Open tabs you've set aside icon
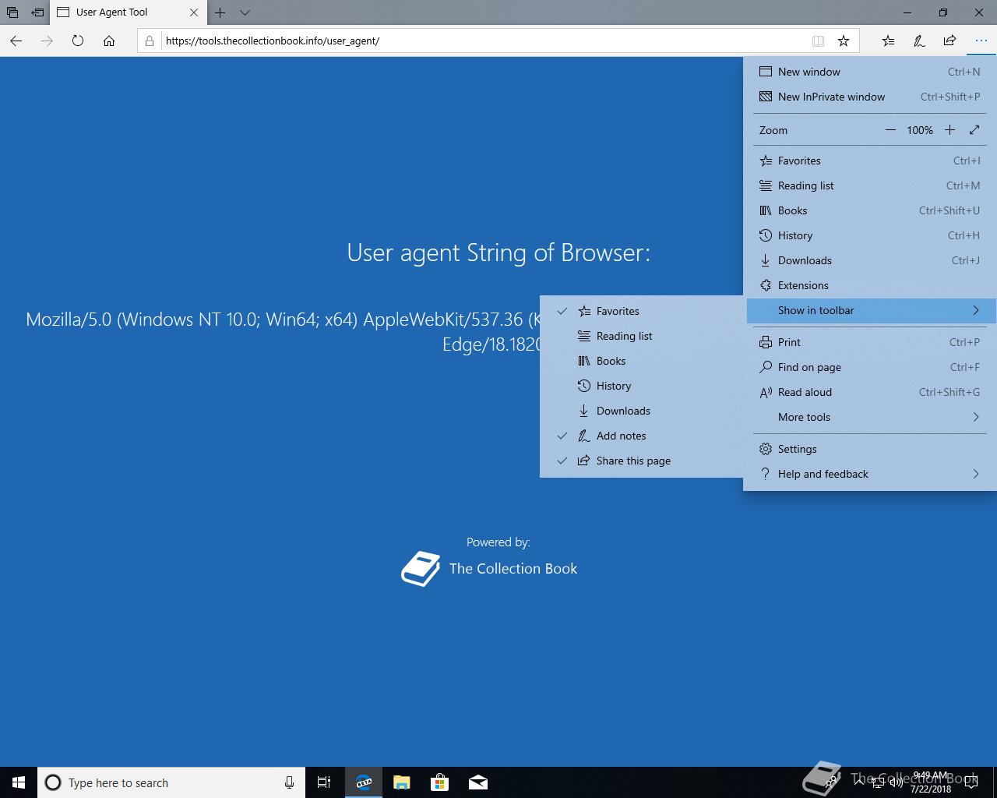997x798 pixels. click(x=12, y=12)
